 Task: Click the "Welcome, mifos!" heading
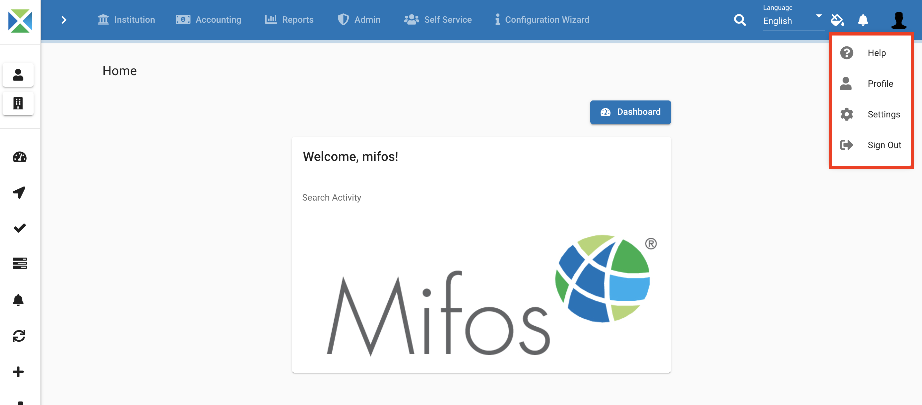point(351,157)
